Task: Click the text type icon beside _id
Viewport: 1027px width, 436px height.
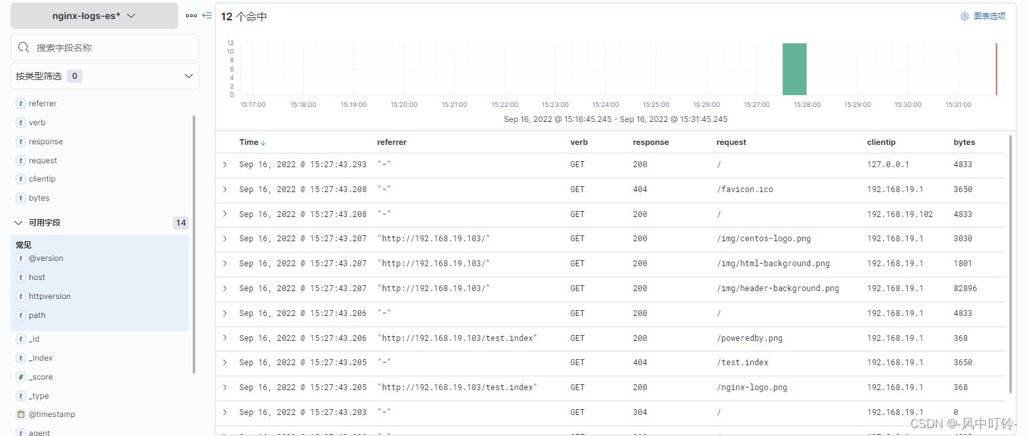Action: tap(21, 339)
